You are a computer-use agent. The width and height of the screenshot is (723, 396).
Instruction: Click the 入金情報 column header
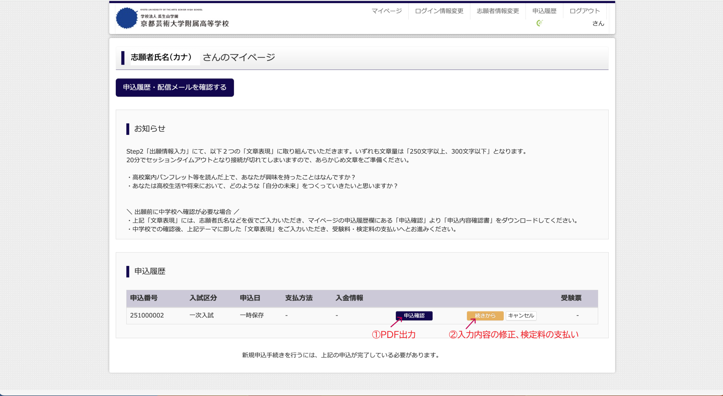(349, 298)
